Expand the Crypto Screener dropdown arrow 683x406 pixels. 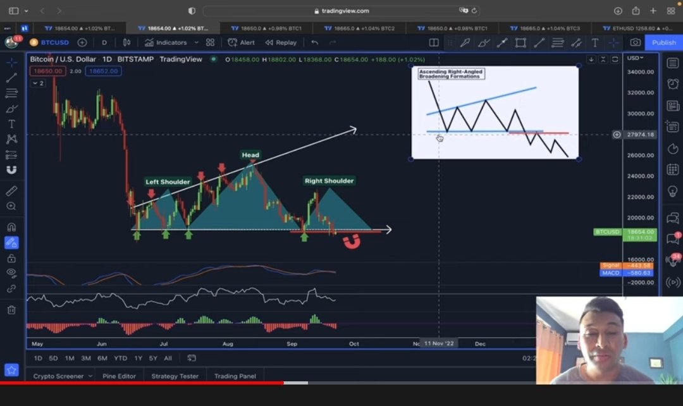[x=90, y=376]
